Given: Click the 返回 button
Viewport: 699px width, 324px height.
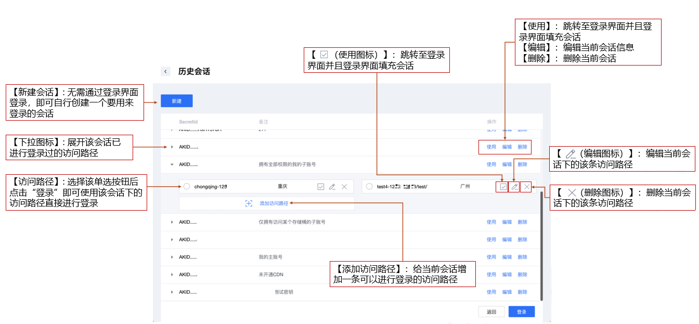Looking at the screenshot, I should click(x=491, y=312).
